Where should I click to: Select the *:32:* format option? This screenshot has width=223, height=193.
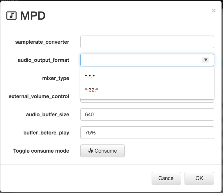coord(147,90)
